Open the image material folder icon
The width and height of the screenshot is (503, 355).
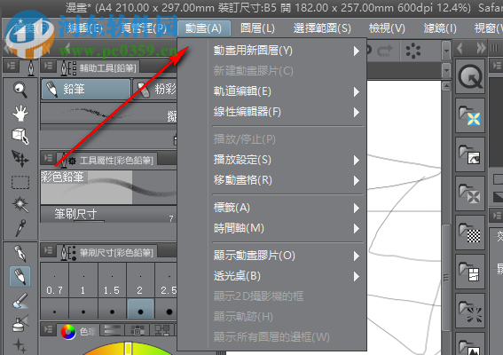tap(470, 154)
